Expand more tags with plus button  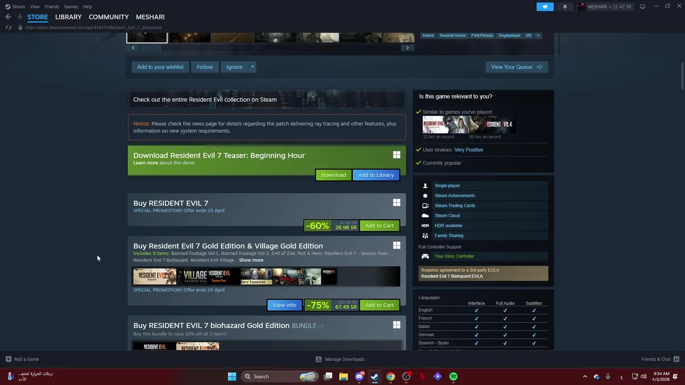[538, 35]
